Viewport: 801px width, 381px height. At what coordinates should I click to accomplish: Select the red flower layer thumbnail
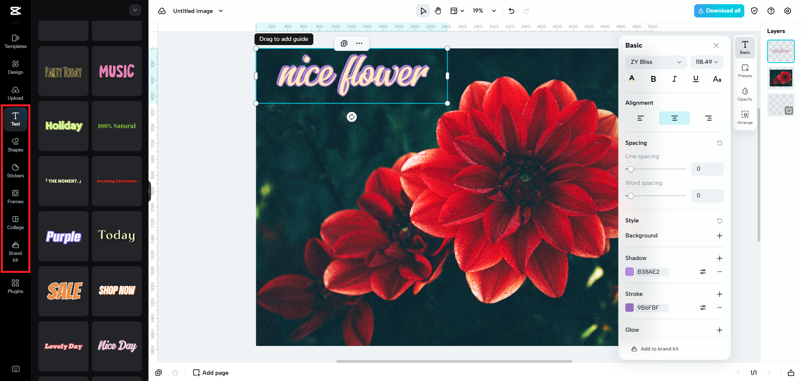[x=781, y=78]
